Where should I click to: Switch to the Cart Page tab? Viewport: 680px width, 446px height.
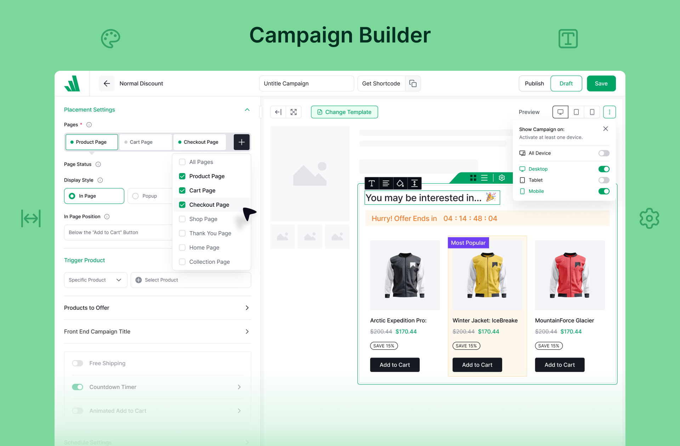[146, 142]
